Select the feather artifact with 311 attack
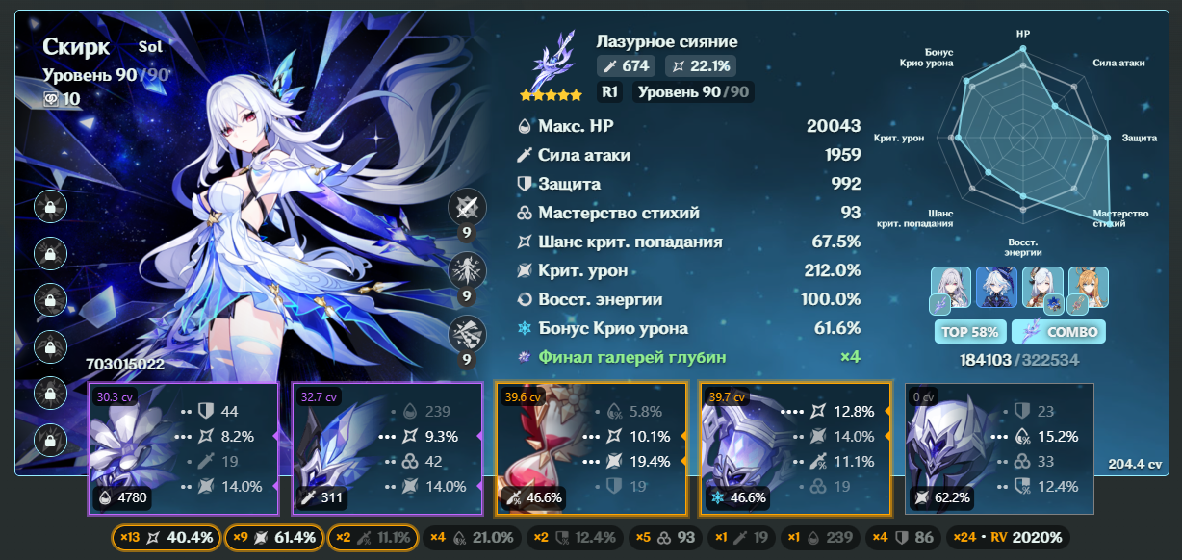Image resolution: width=1182 pixels, height=560 pixels. (388, 449)
